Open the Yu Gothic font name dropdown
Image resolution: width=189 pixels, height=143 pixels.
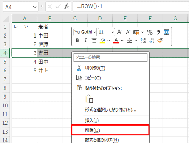click(95, 32)
